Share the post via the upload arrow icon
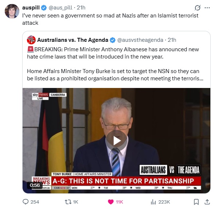This screenshot has height=209, width=214. [207, 202]
